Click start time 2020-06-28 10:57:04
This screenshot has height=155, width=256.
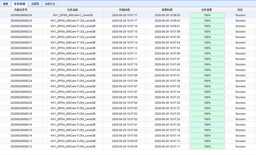click(124, 103)
